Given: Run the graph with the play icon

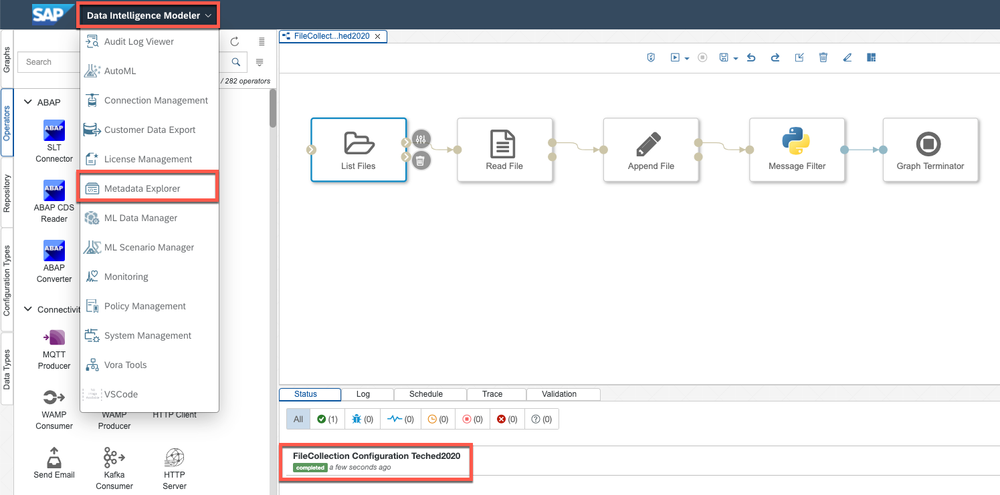Looking at the screenshot, I should pos(676,58).
